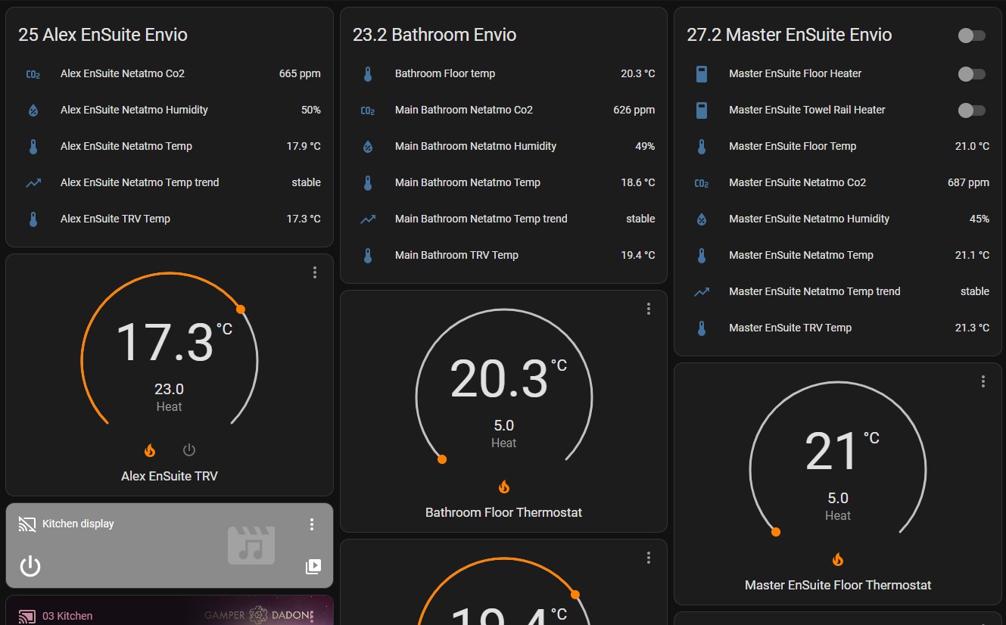Click the Master EnSuite Floor Heater device icon
1006x625 pixels.
click(702, 74)
